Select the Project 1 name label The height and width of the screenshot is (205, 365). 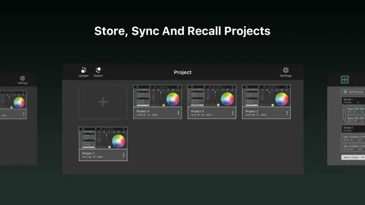(x=89, y=153)
